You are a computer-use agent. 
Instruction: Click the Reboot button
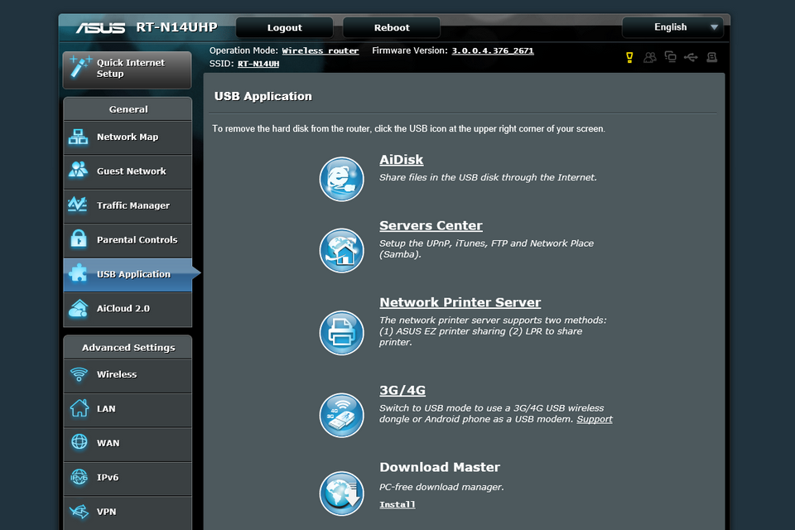[392, 27]
